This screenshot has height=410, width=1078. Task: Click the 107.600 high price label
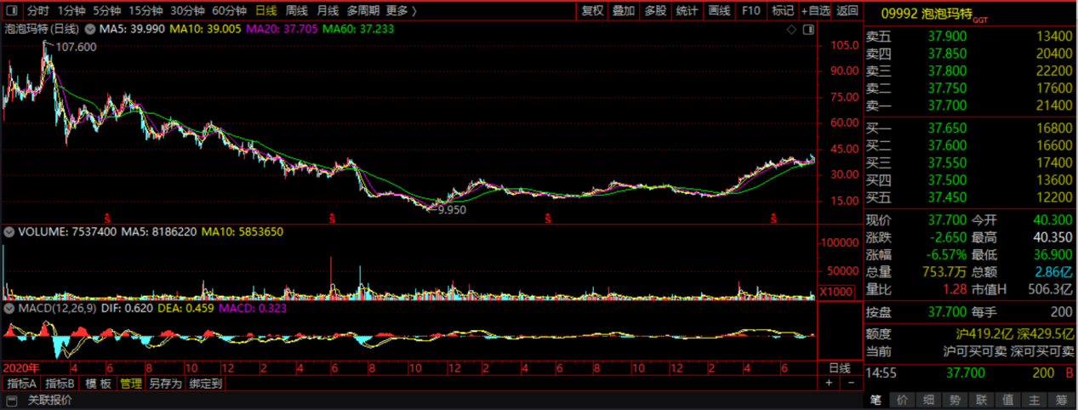click(x=76, y=47)
